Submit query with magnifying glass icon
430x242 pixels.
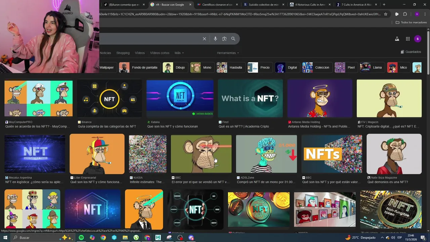(233, 39)
